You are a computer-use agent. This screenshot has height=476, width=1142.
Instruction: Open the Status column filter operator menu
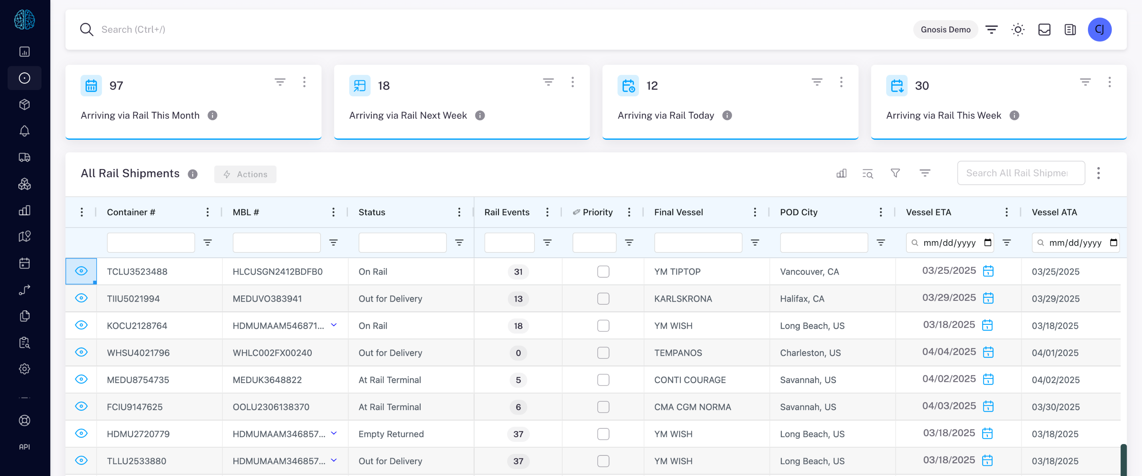459,243
